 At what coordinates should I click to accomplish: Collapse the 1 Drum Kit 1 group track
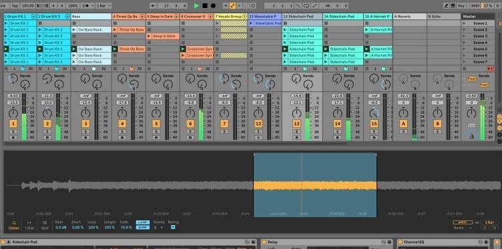[33, 16]
